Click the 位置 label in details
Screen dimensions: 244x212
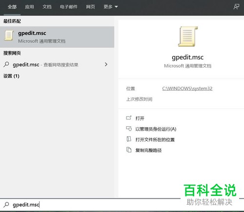(x=131, y=89)
